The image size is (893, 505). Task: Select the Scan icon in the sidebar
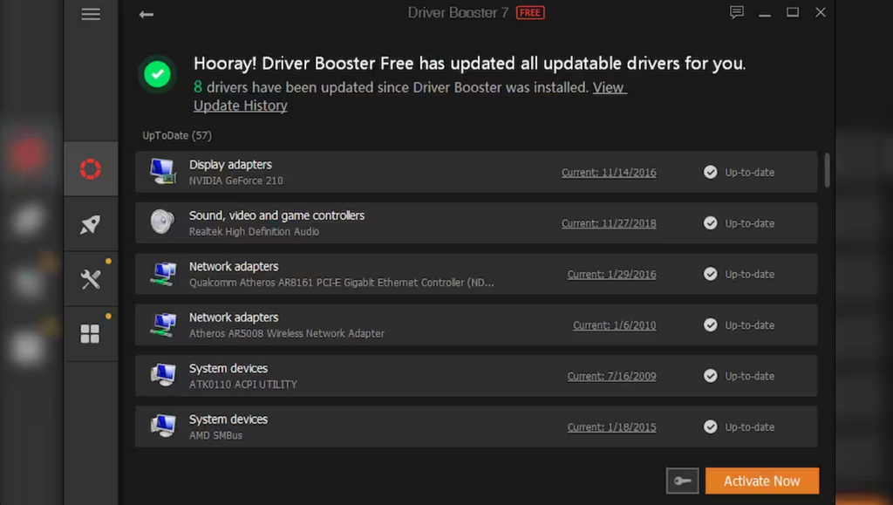point(91,168)
